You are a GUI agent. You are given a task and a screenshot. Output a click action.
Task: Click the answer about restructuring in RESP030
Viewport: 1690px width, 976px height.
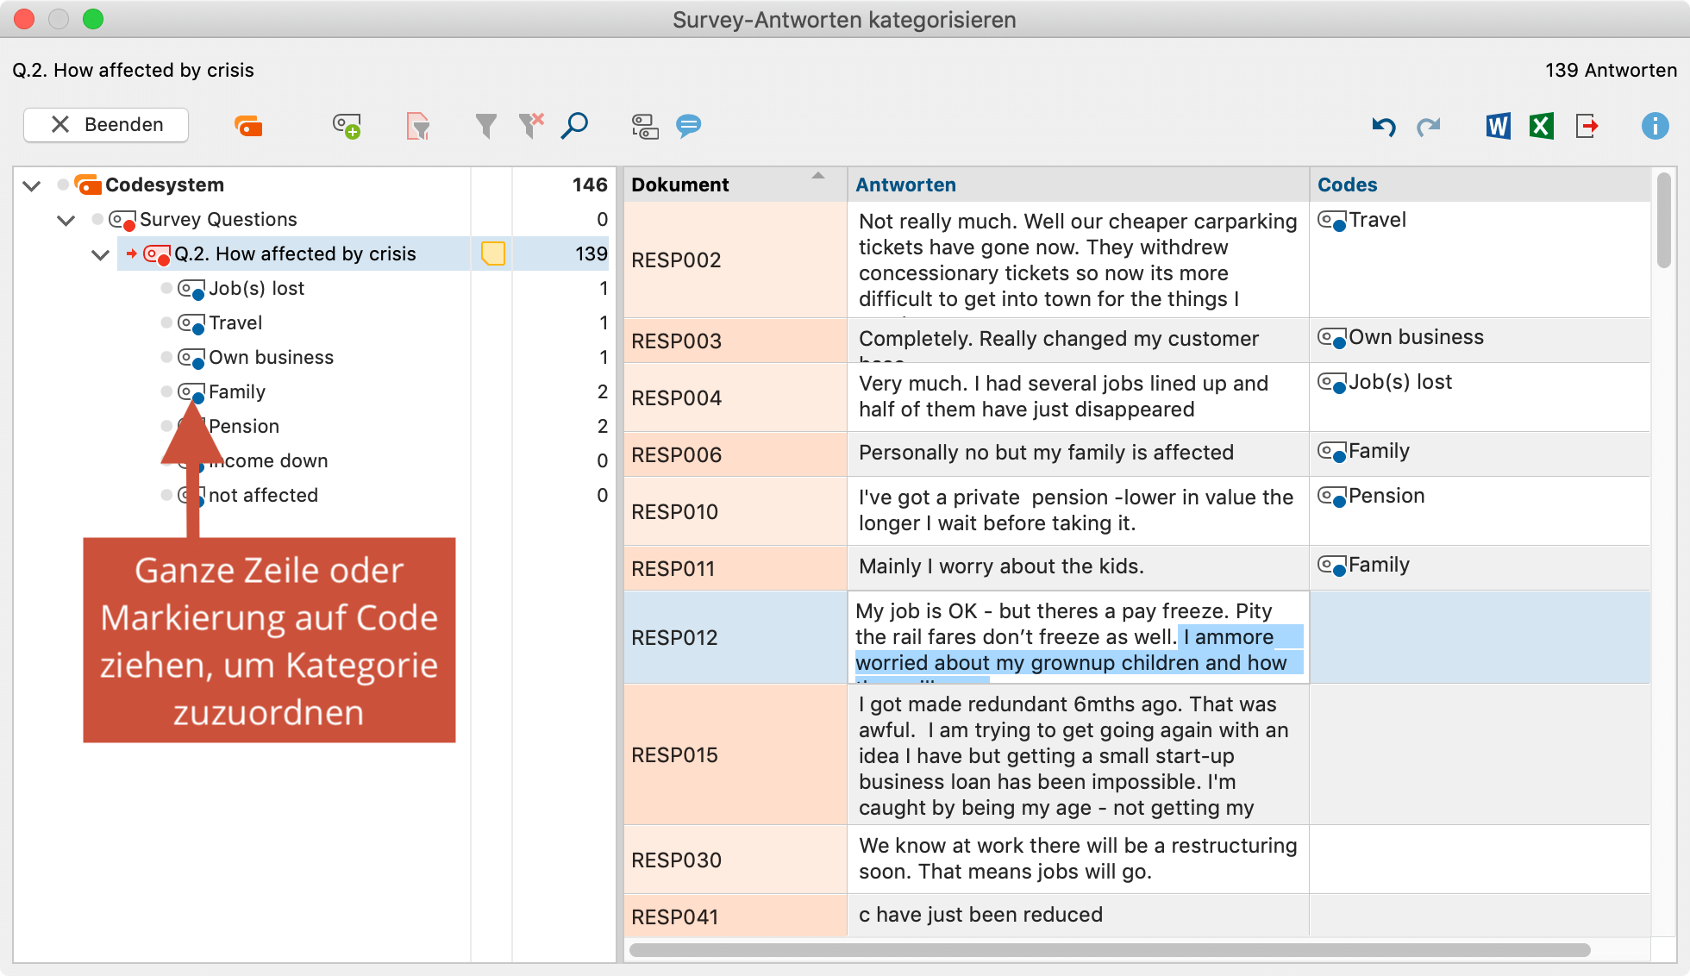[1078, 859]
